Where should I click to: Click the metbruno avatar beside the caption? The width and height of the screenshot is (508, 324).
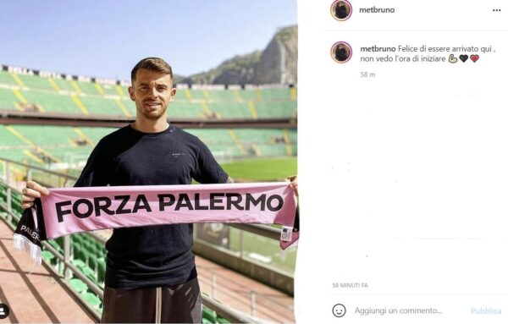click(x=341, y=52)
